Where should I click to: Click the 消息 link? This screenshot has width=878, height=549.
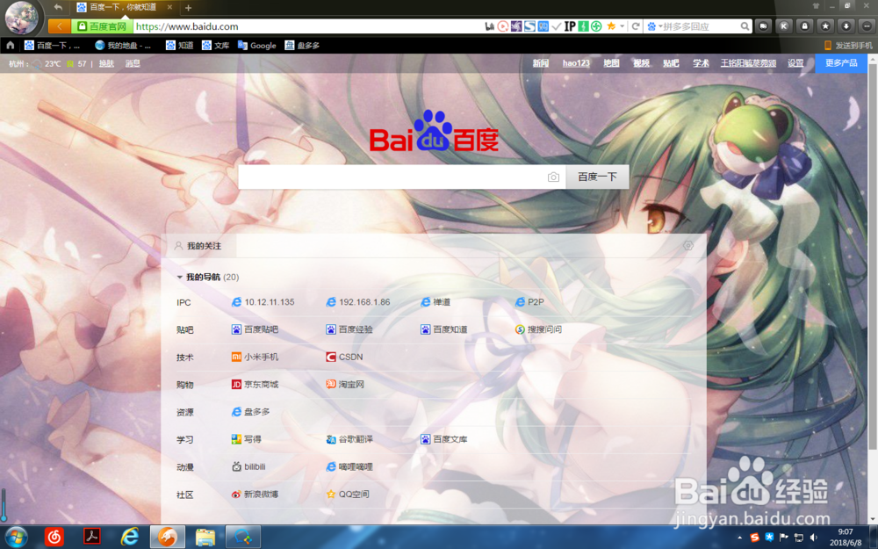133,64
